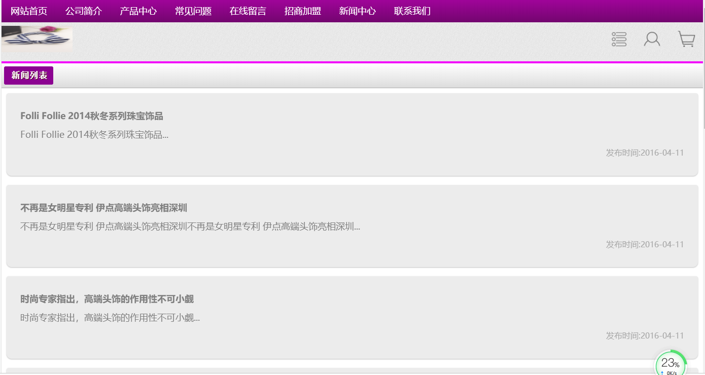Viewport: 705px width, 375px height.
Task: Click 招商加盟 navigation item
Action: coord(303,11)
